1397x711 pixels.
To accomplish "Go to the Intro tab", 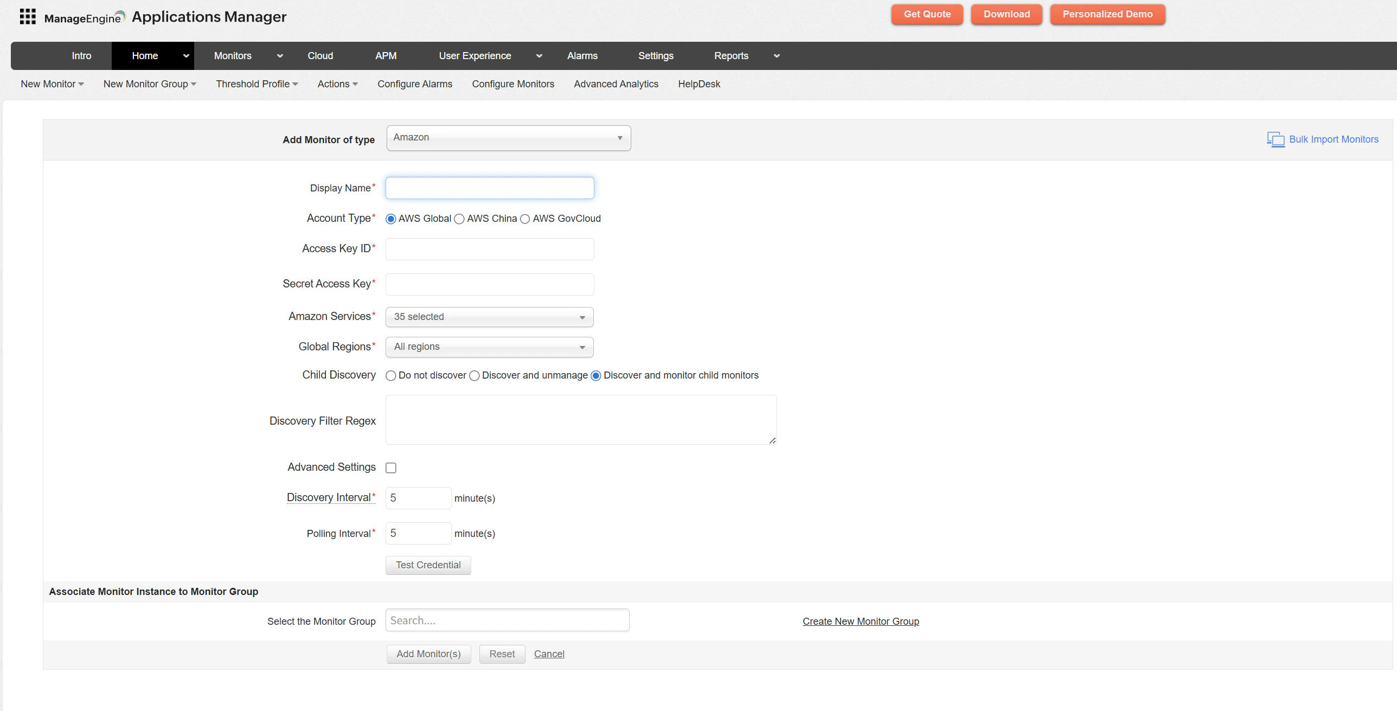I will pyautogui.click(x=81, y=56).
